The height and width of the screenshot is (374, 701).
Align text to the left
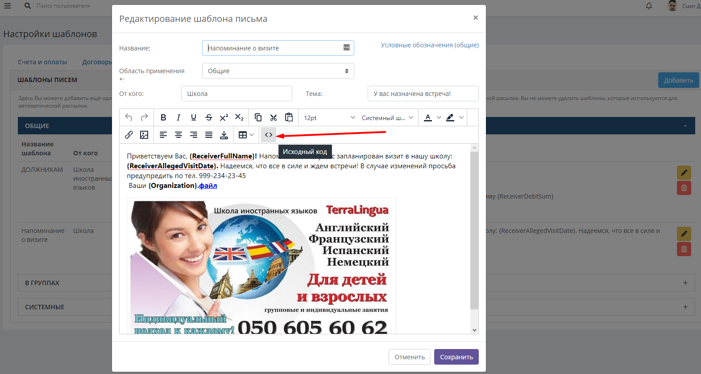163,135
